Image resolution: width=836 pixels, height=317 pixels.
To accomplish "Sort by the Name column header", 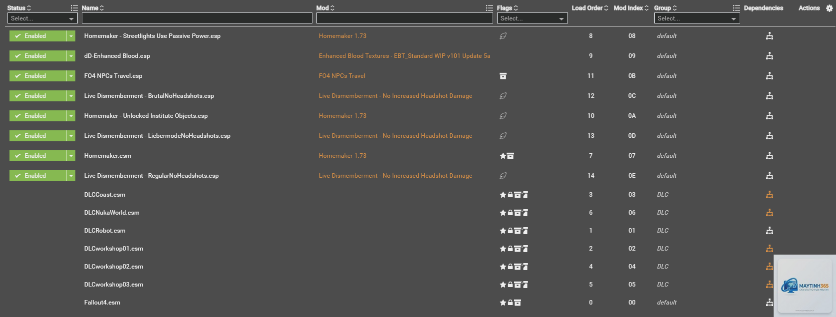I will [93, 8].
